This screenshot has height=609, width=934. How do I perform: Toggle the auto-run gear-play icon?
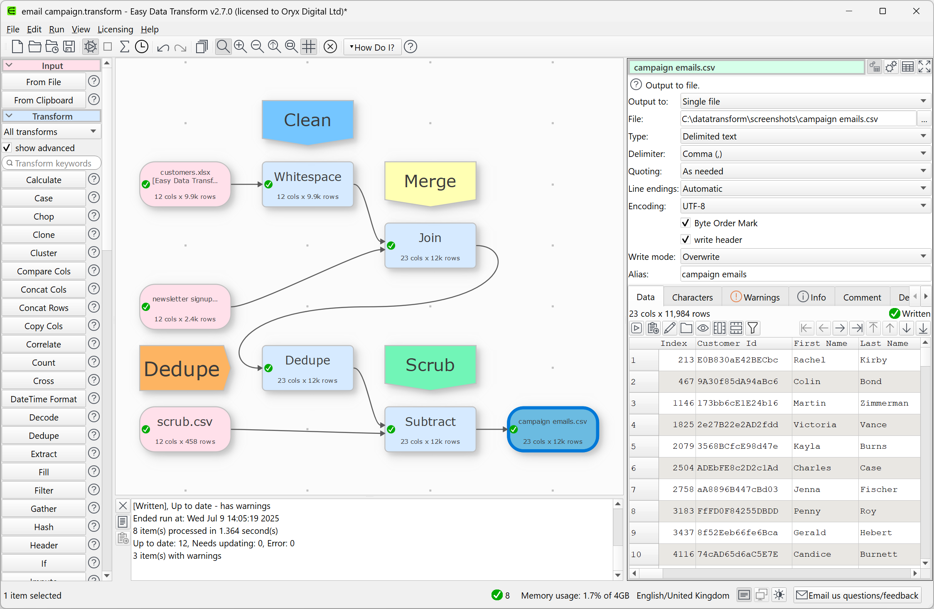(x=90, y=47)
